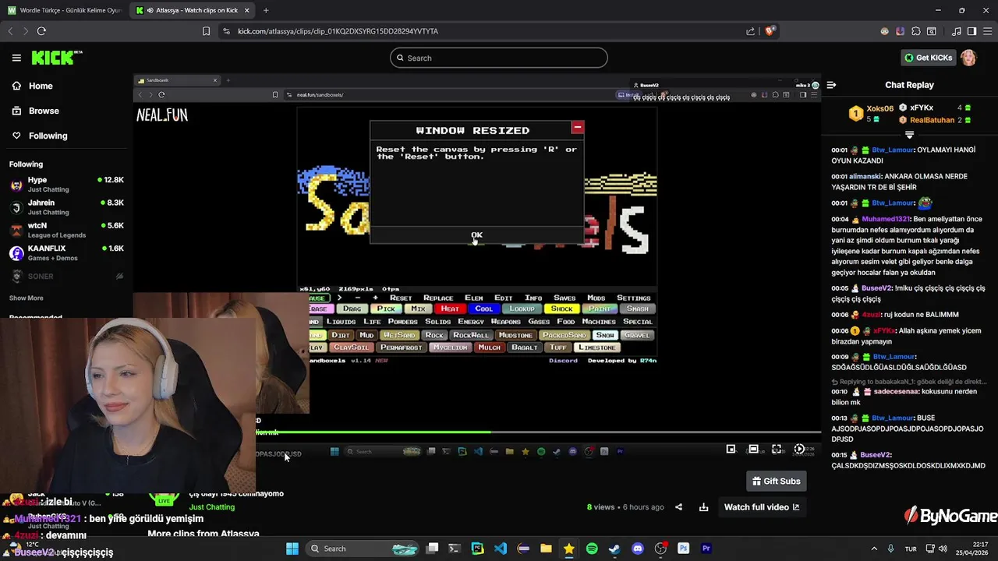998x561 pixels.
Task: Close the Window Resized dialog red button
Action: [x=577, y=127]
